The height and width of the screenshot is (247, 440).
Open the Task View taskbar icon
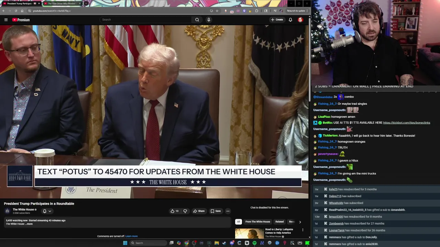click(172, 243)
